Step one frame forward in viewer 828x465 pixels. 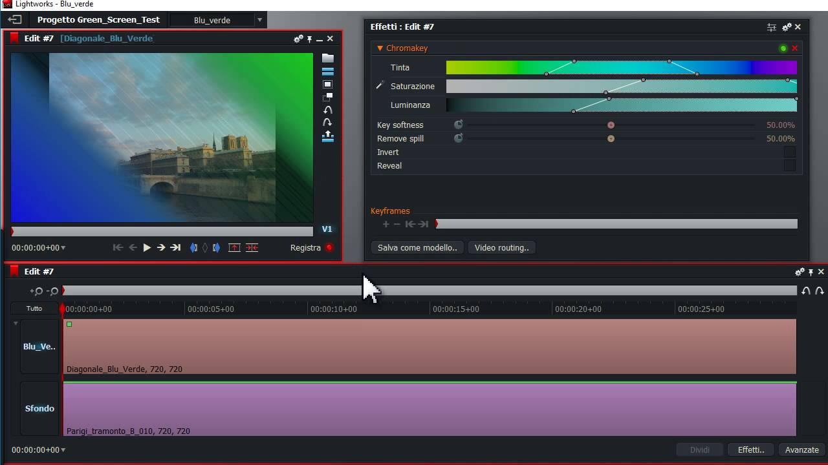[x=161, y=247]
